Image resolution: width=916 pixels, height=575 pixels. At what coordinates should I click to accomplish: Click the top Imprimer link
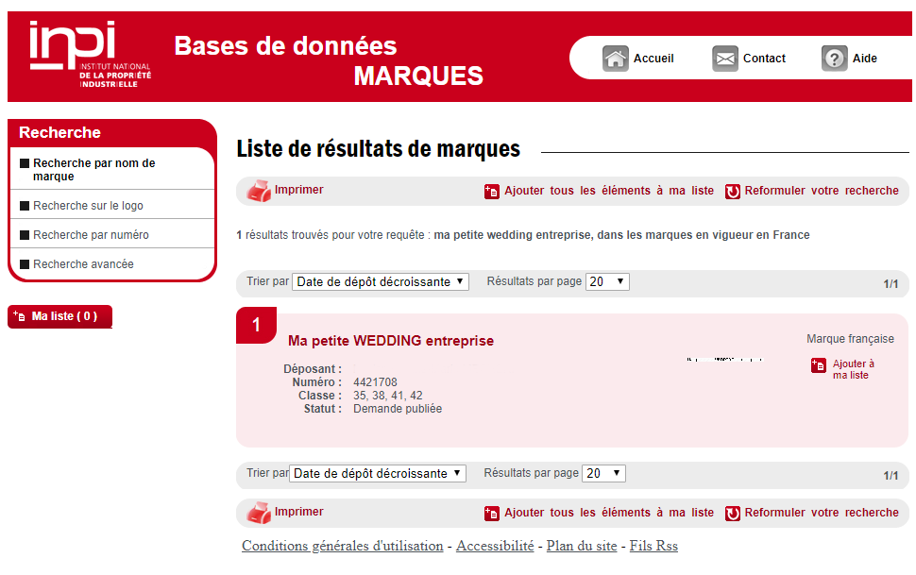(x=298, y=190)
